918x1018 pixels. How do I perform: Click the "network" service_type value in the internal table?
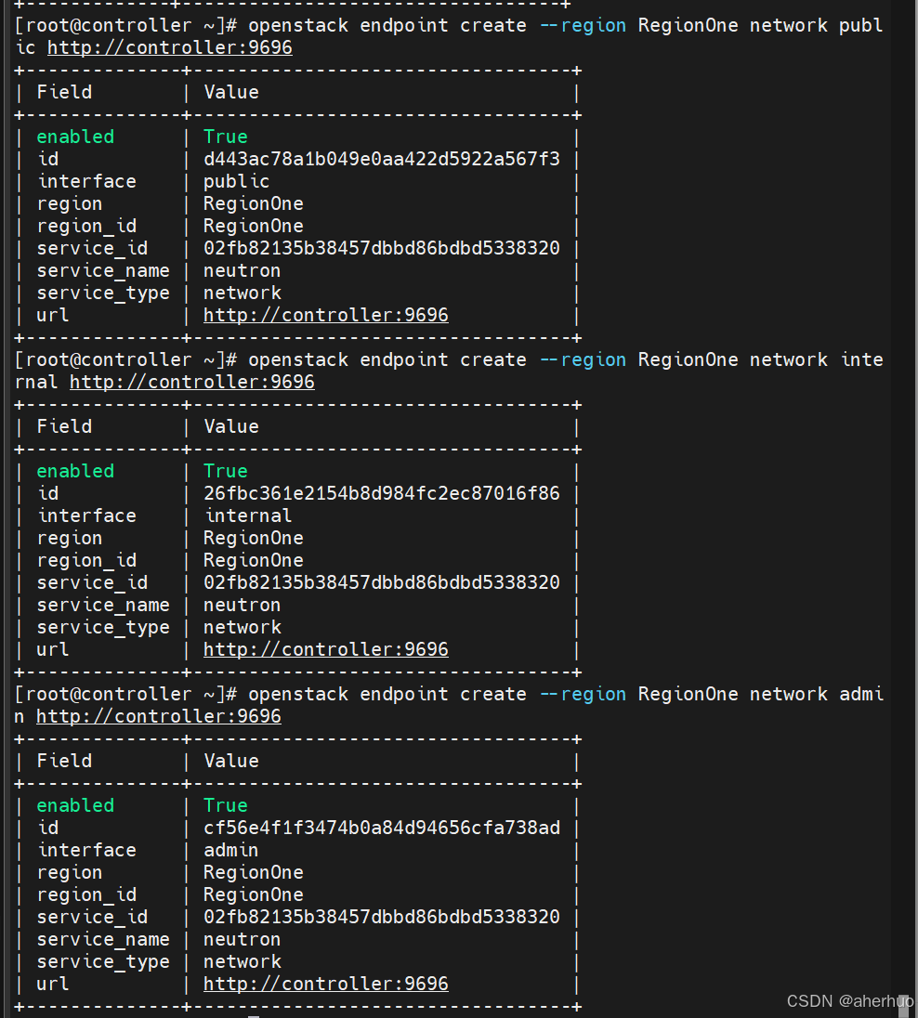click(243, 627)
